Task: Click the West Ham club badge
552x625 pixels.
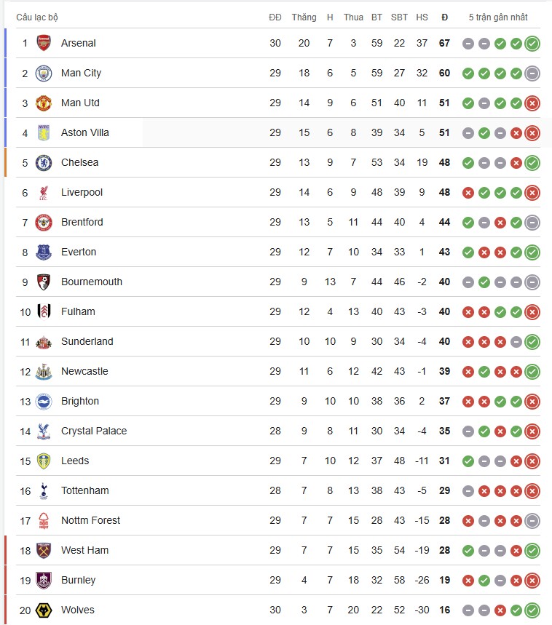Action: [x=44, y=550]
